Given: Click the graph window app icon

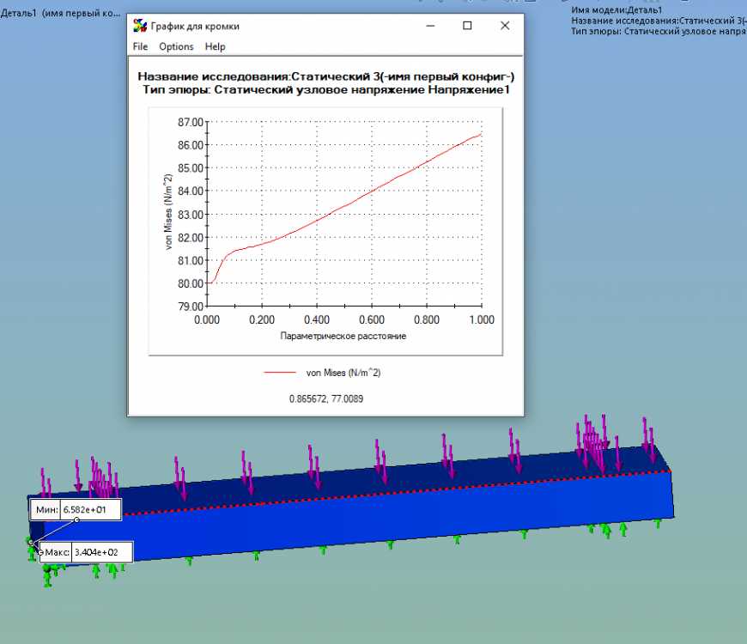Looking at the screenshot, I should (x=140, y=26).
